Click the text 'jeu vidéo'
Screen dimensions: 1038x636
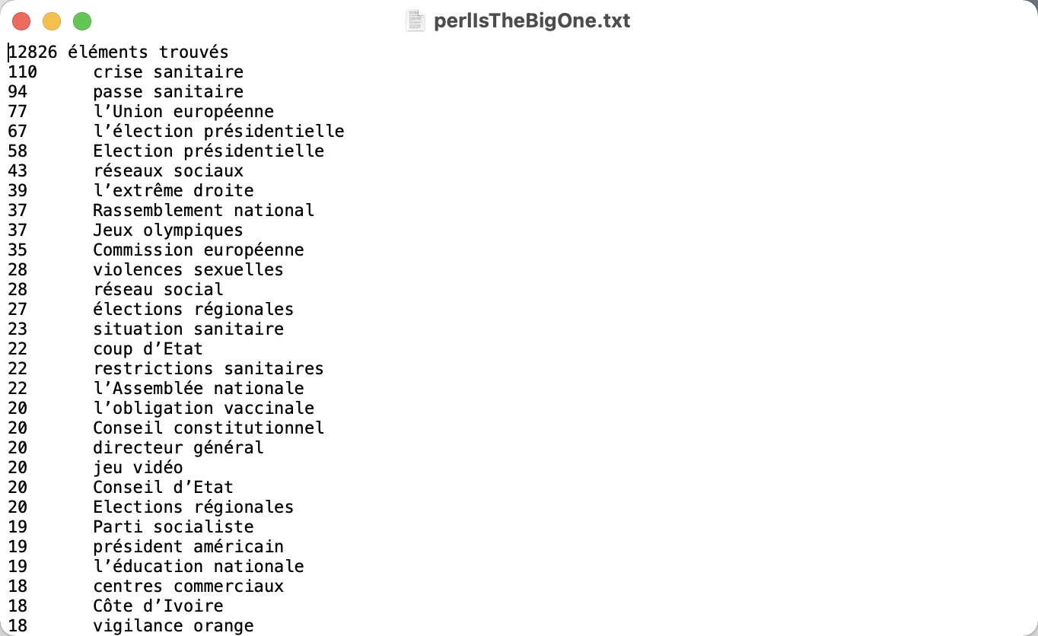pyautogui.click(x=138, y=467)
